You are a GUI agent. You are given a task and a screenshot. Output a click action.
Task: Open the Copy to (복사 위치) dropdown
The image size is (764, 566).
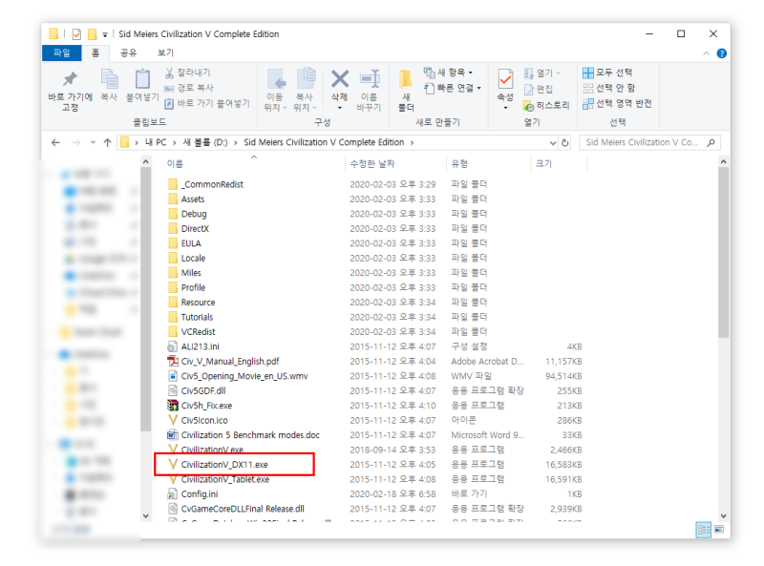point(306,90)
